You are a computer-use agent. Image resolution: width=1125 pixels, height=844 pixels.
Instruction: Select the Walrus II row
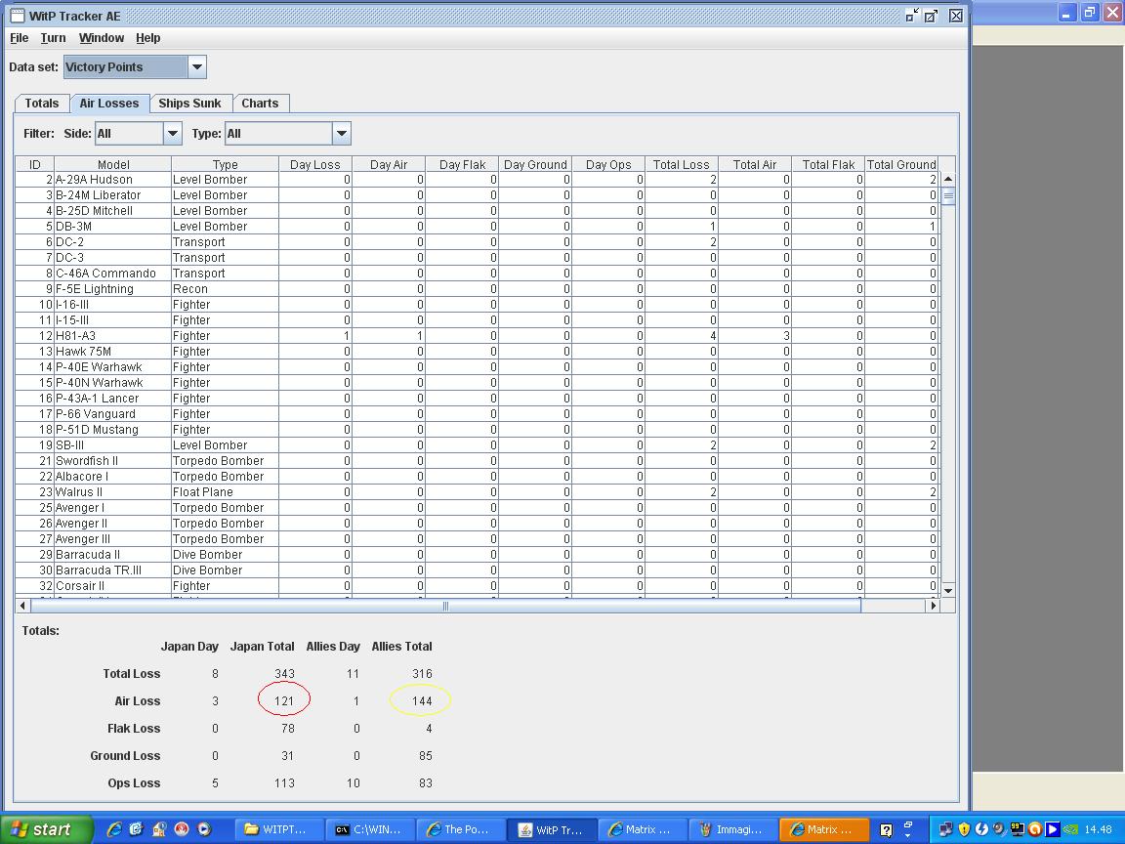[478, 492]
